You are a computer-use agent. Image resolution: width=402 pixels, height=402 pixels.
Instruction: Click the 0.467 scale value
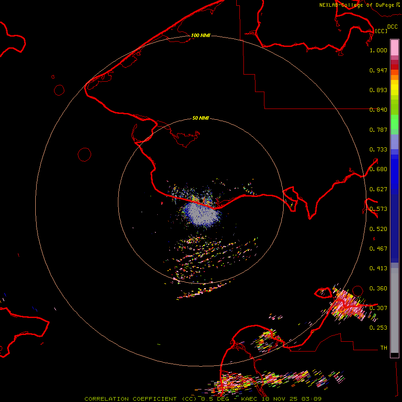[x=378, y=249]
